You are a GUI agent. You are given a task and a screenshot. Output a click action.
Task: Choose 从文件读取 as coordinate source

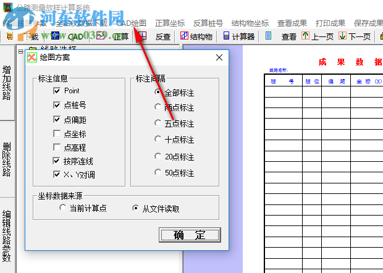coord(135,208)
